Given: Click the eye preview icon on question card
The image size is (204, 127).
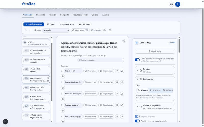Looking at the screenshot, I should coord(124,41).
